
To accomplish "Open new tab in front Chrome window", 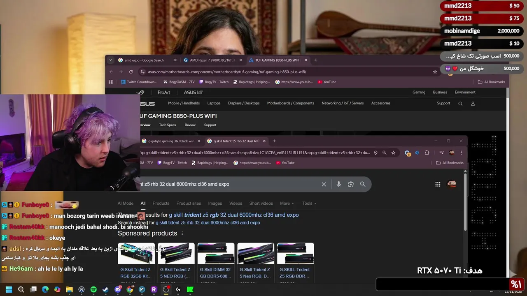I will [x=274, y=141].
